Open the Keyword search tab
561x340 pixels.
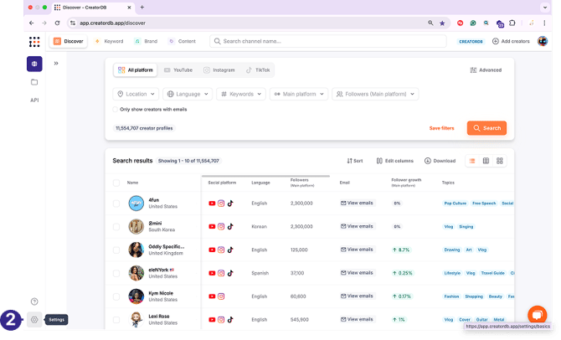point(109,42)
